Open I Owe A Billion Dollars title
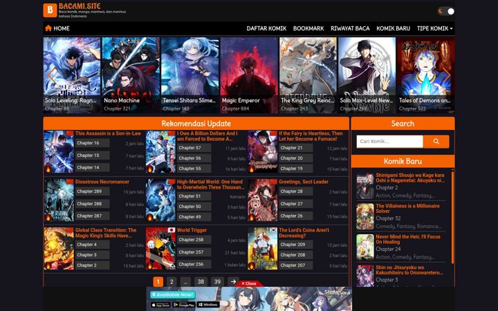This screenshot has width=498, height=311. click(207, 136)
